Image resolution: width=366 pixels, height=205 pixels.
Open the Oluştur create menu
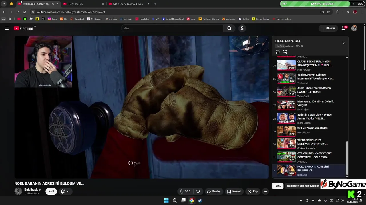[x=328, y=28]
